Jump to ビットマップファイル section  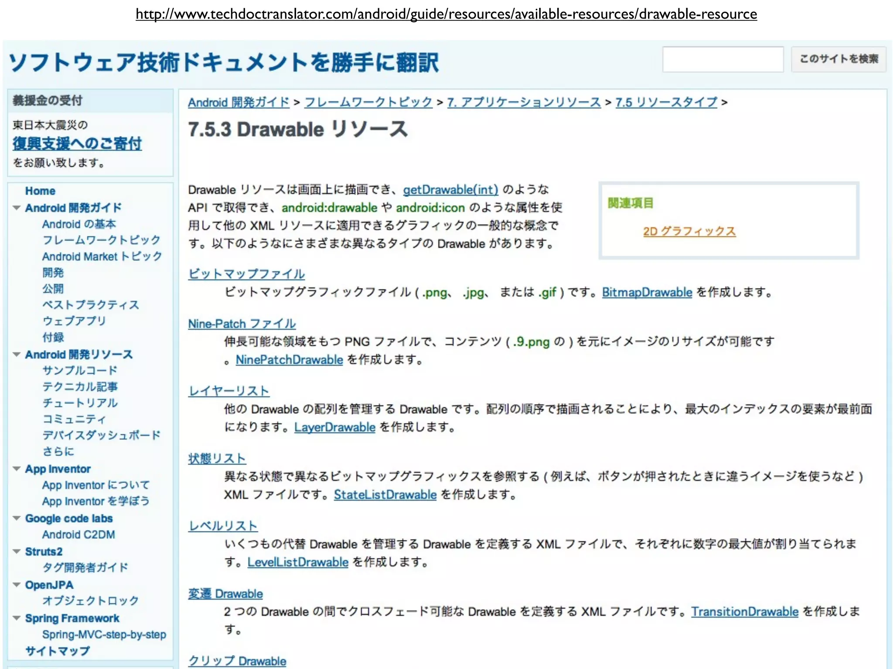(246, 274)
